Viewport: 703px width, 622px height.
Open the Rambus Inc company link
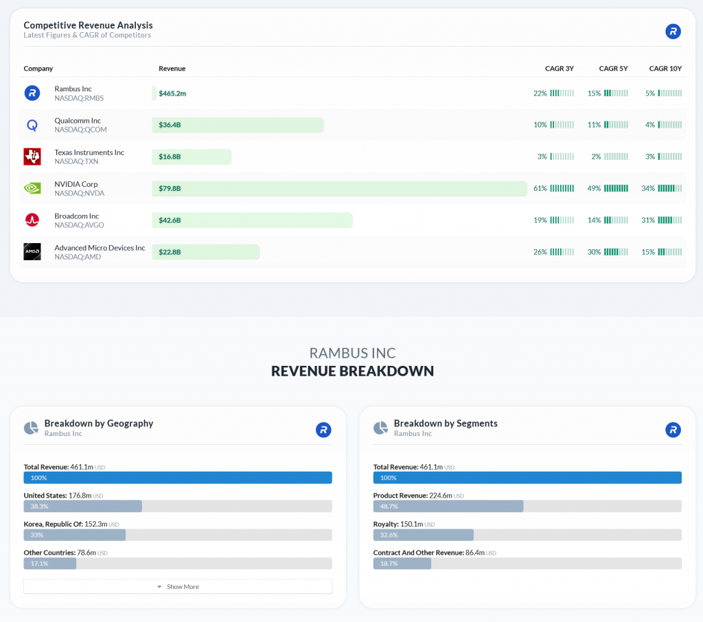pyautogui.click(x=73, y=89)
